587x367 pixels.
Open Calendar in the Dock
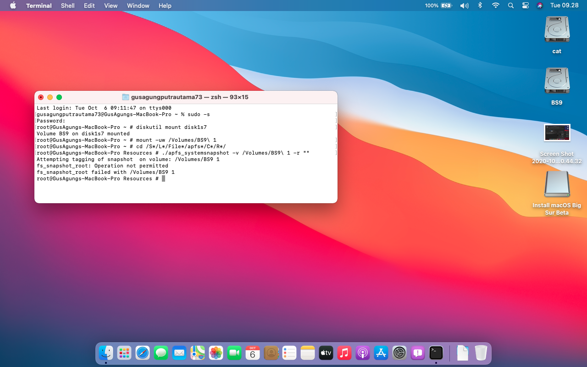[253, 353]
